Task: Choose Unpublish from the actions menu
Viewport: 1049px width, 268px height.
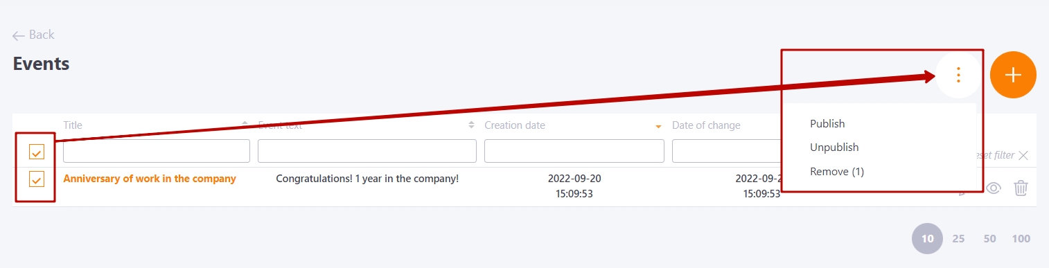Action: 834,148
